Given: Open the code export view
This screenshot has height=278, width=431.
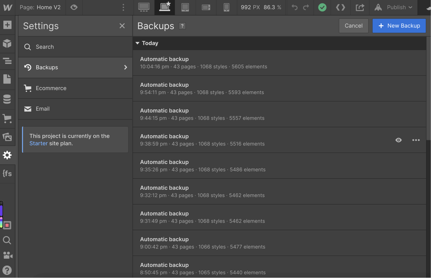Looking at the screenshot, I should tap(340, 7).
